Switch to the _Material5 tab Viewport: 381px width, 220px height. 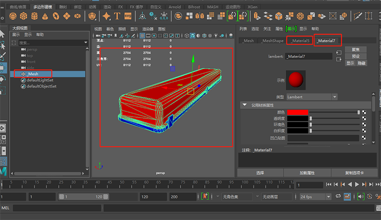coord(300,41)
